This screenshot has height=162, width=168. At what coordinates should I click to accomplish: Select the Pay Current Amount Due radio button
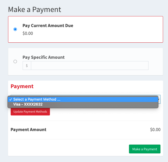15,29
